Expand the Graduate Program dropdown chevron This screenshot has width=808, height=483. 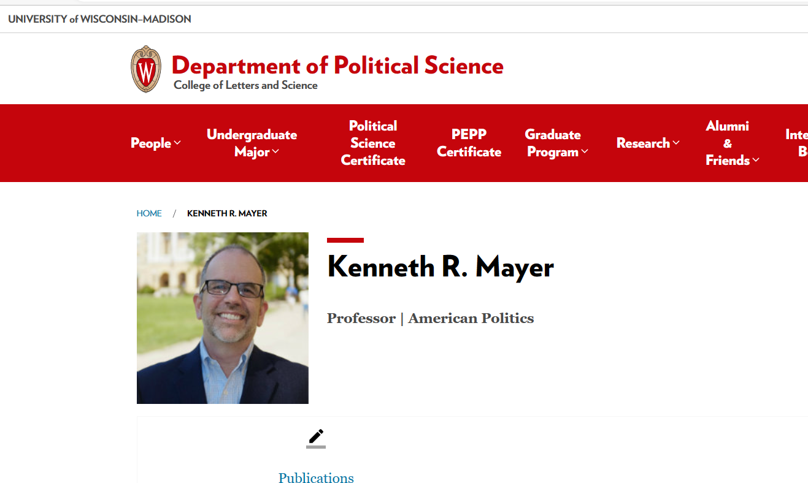585,151
